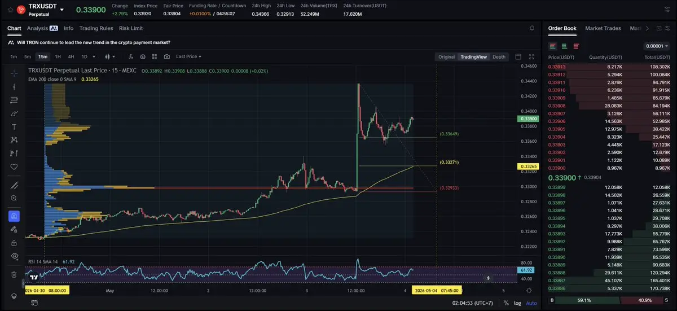The width and height of the screenshot is (677, 311).
Task: Expand more timeframes dropdown after 1D
Action: tap(94, 56)
